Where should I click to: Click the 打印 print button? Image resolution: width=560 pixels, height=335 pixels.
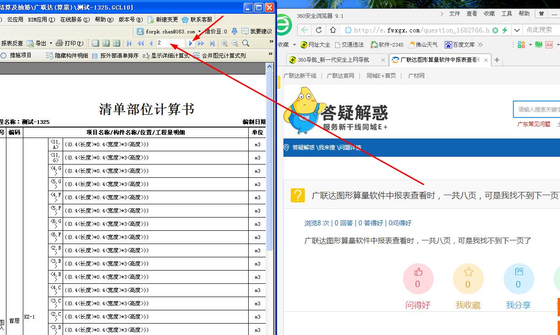click(69, 43)
